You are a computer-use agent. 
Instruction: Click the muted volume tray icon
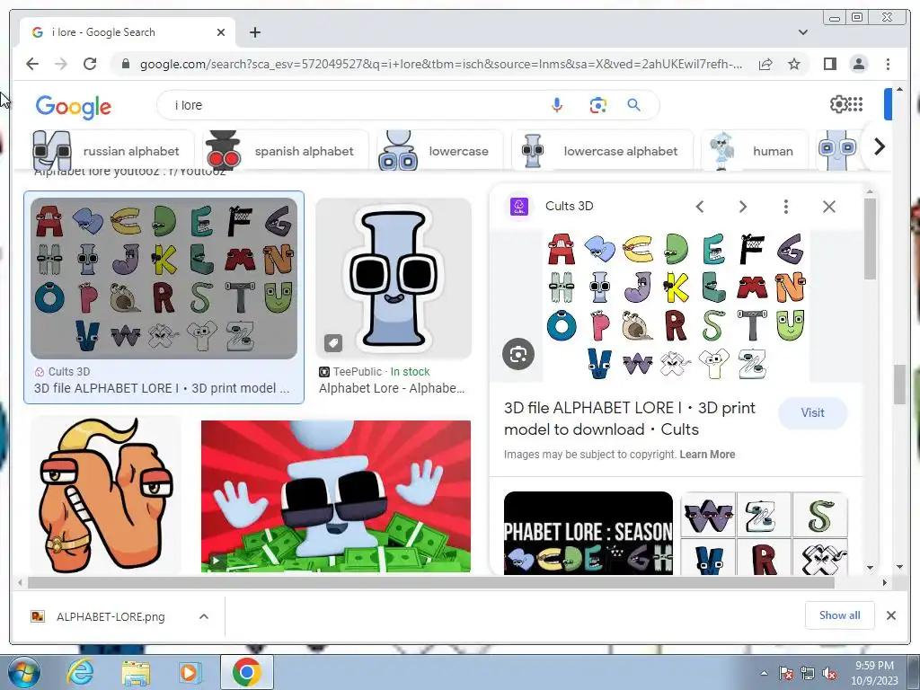coord(829,673)
